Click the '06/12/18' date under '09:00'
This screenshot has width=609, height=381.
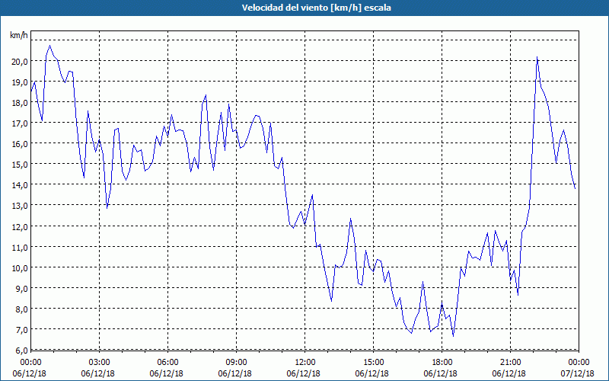[234, 373]
